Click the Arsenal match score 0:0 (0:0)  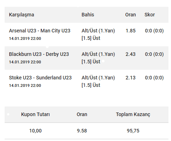(154, 31)
